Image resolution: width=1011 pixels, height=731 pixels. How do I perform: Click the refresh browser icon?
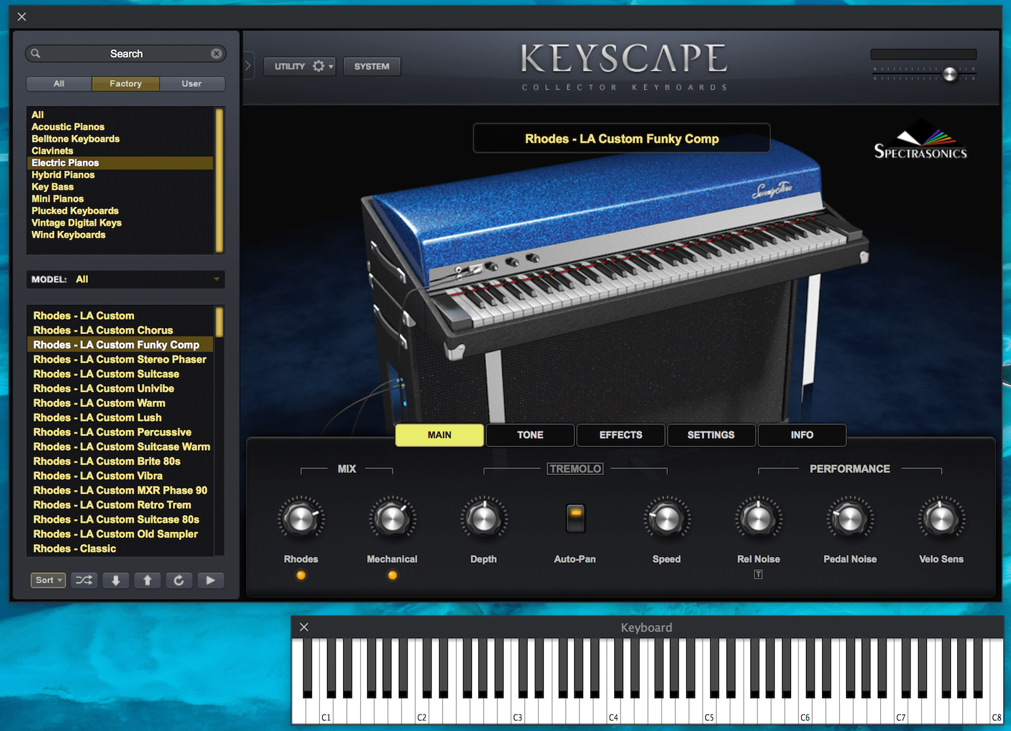(179, 580)
